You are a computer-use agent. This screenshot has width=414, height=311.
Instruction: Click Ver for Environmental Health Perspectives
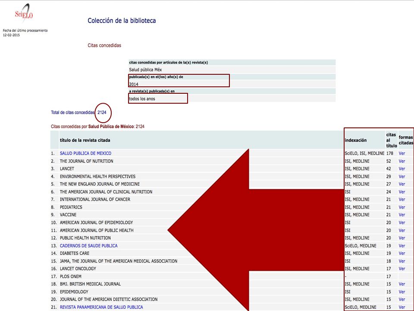[402, 176]
